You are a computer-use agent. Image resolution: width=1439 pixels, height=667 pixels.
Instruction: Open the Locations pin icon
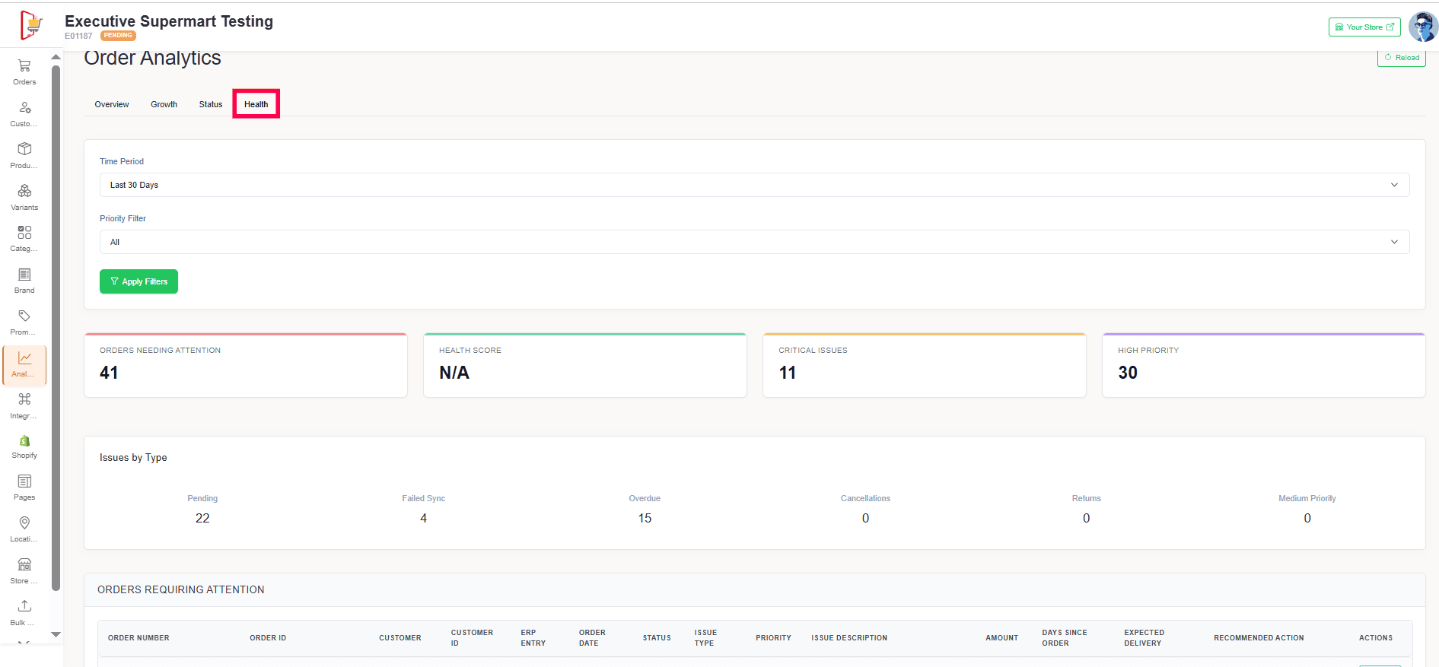(x=24, y=523)
